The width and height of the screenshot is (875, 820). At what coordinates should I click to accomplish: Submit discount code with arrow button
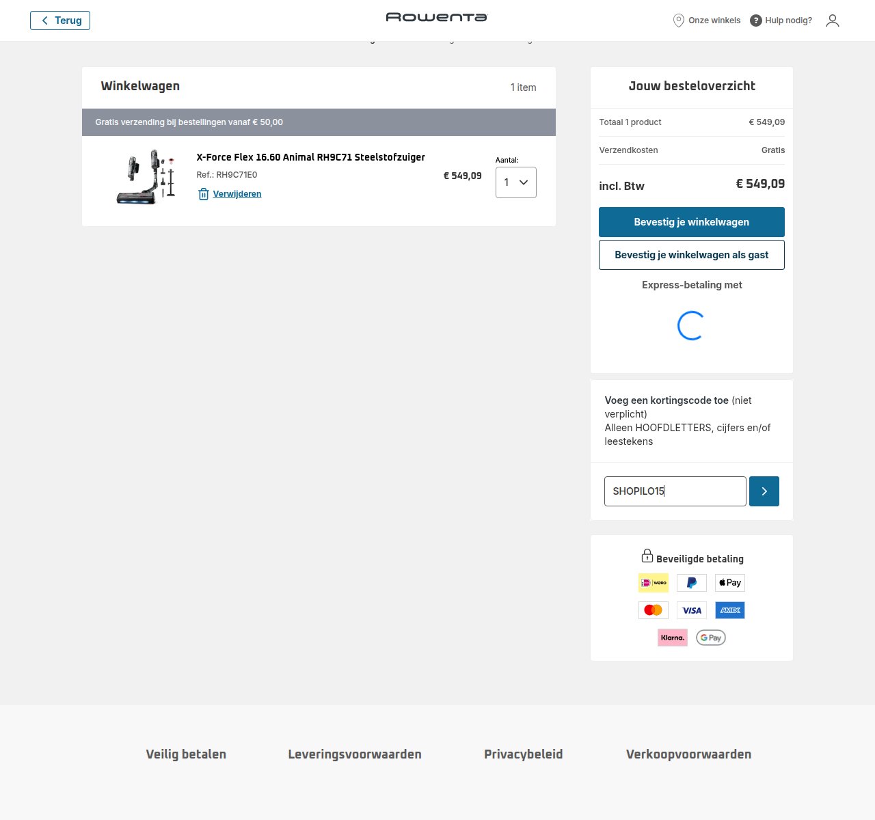764,491
